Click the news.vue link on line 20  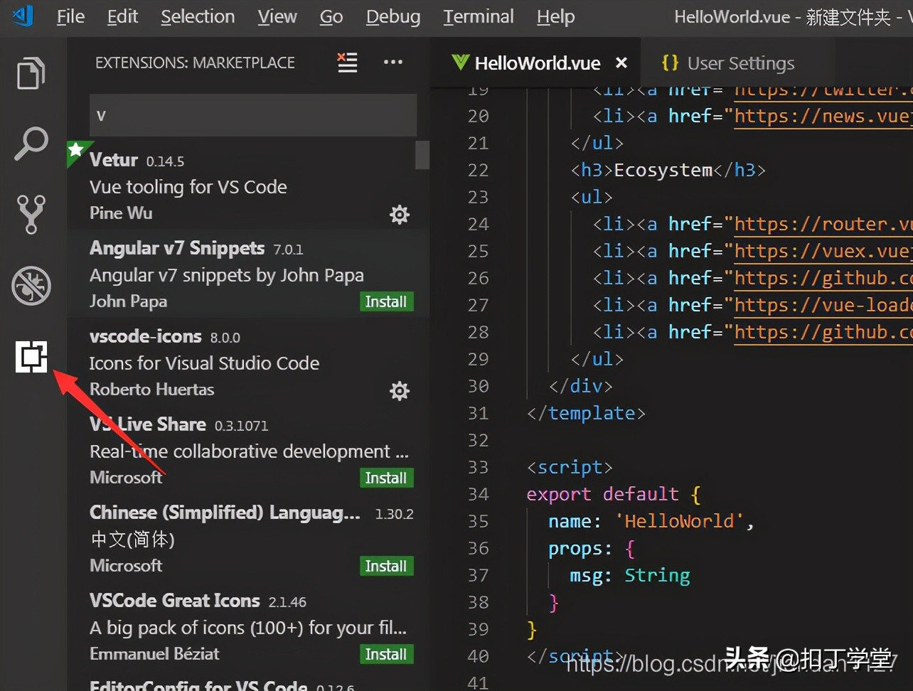click(823, 117)
